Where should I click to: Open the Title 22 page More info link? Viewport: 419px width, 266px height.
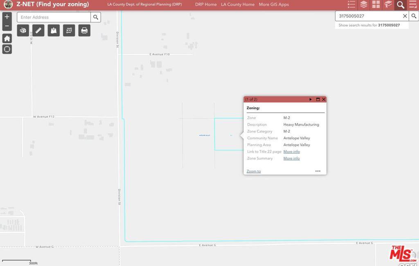291,151
